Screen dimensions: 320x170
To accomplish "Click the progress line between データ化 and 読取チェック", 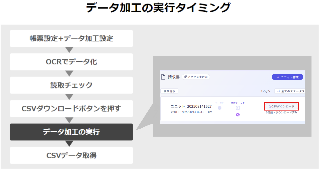I will point(228,108).
